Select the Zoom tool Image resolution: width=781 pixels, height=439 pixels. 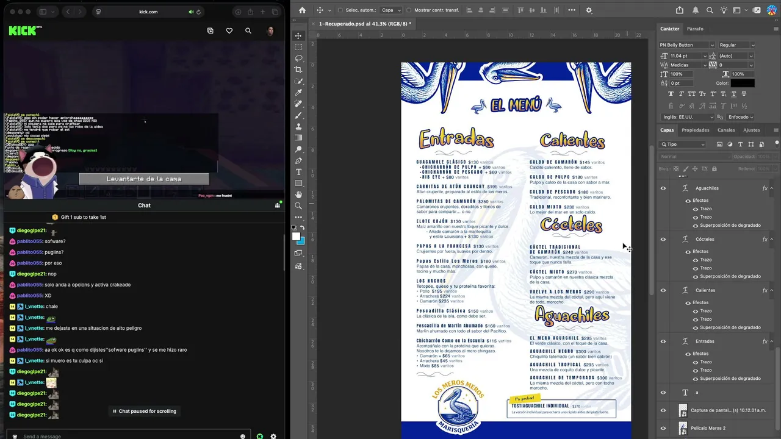coord(298,206)
